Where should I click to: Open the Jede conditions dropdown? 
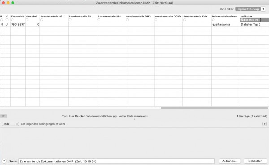click(x=10, y=124)
